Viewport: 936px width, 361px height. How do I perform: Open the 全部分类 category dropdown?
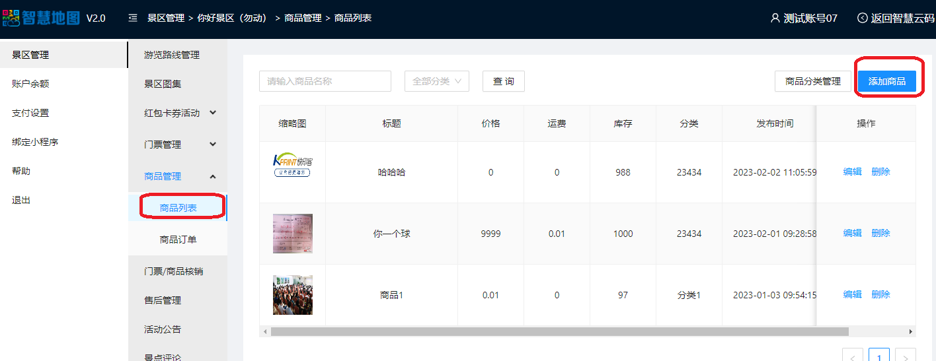(436, 81)
